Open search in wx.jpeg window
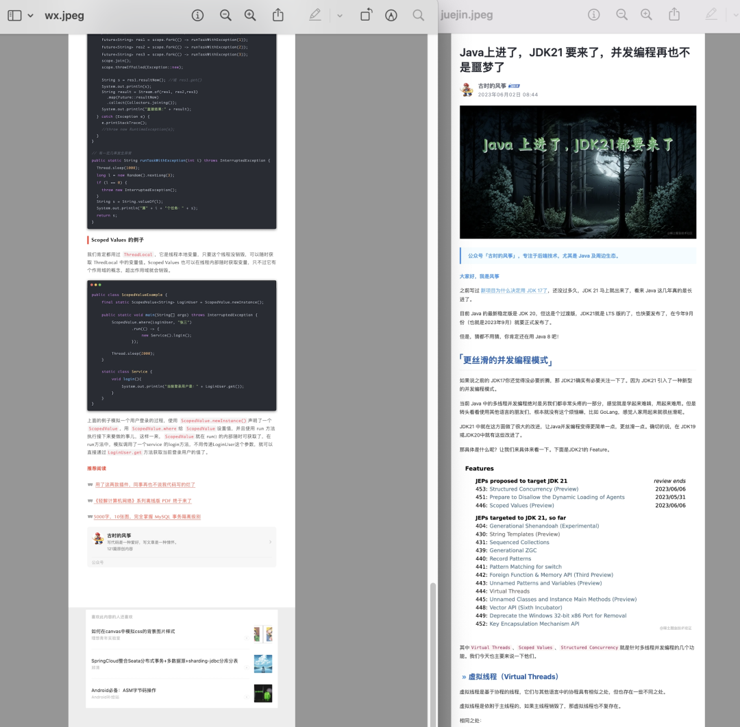Image resolution: width=740 pixels, height=727 pixels. (x=418, y=16)
